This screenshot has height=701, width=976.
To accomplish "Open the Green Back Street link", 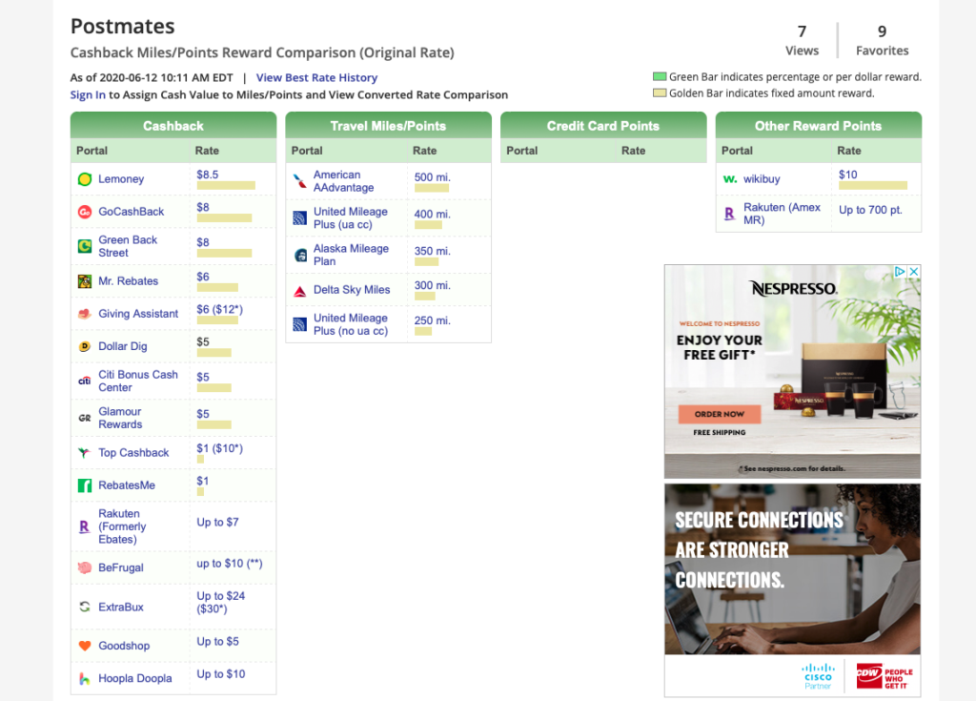I will pyautogui.click(x=128, y=246).
